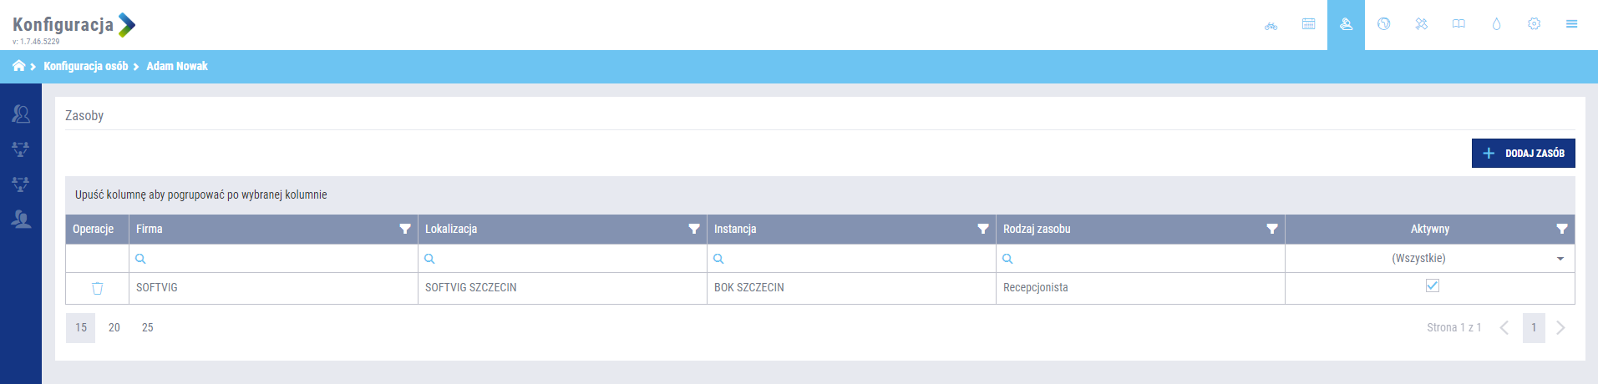The height and width of the screenshot is (384, 1598).
Task: Open the calendar module icon
Action: tap(1308, 24)
